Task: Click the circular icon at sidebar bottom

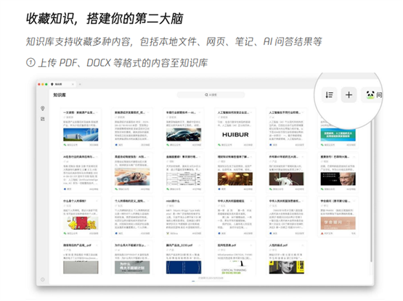Action: click(43, 279)
